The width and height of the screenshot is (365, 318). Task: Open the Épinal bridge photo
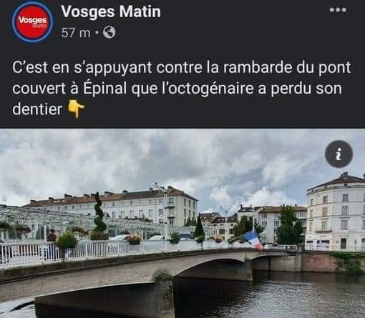tap(182, 224)
